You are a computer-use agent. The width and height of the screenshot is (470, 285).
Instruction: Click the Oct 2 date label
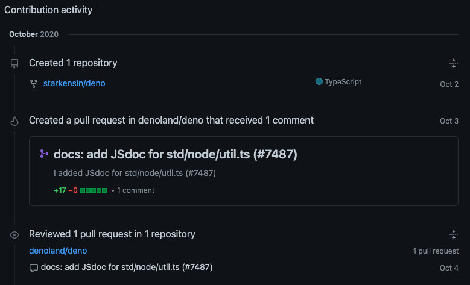coord(449,84)
